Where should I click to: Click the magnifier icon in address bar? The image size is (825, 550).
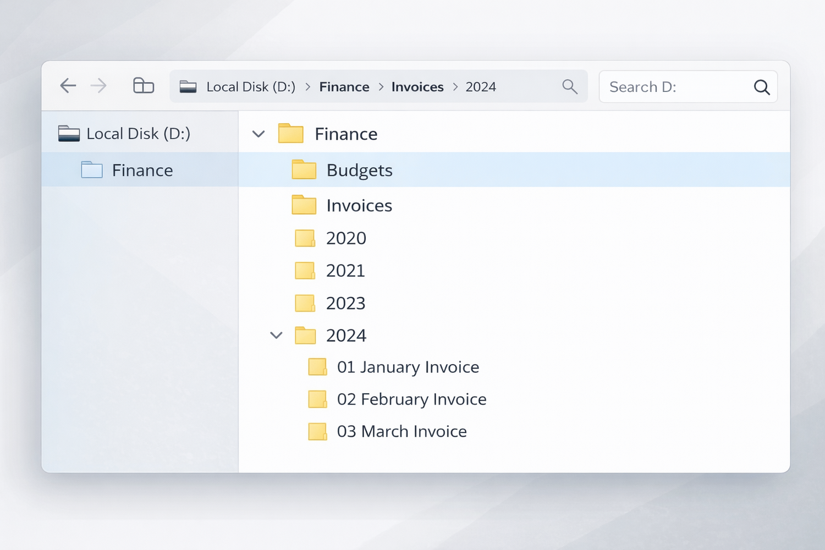pos(570,87)
